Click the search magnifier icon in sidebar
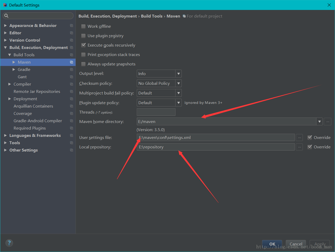 click(x=7, y=16)
